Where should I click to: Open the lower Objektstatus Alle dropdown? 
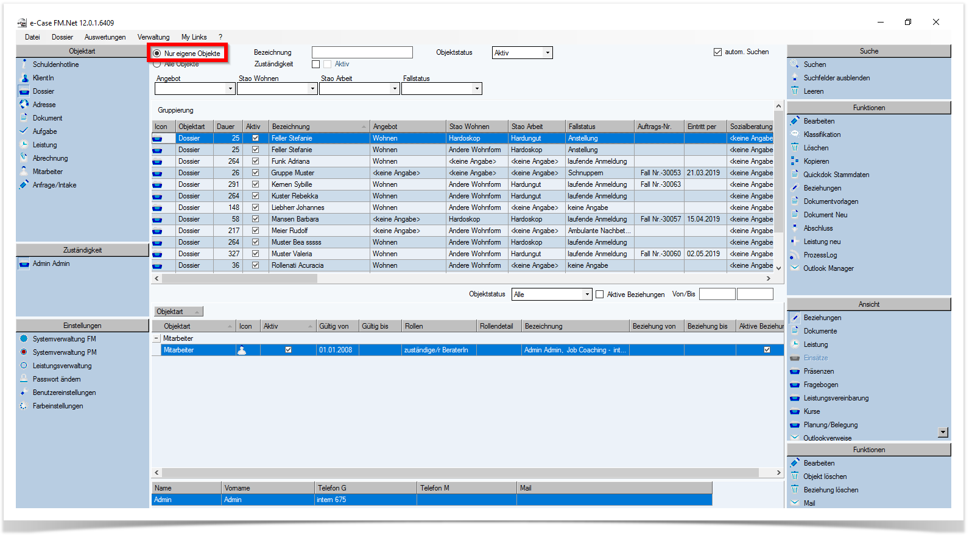coord(587,295)
